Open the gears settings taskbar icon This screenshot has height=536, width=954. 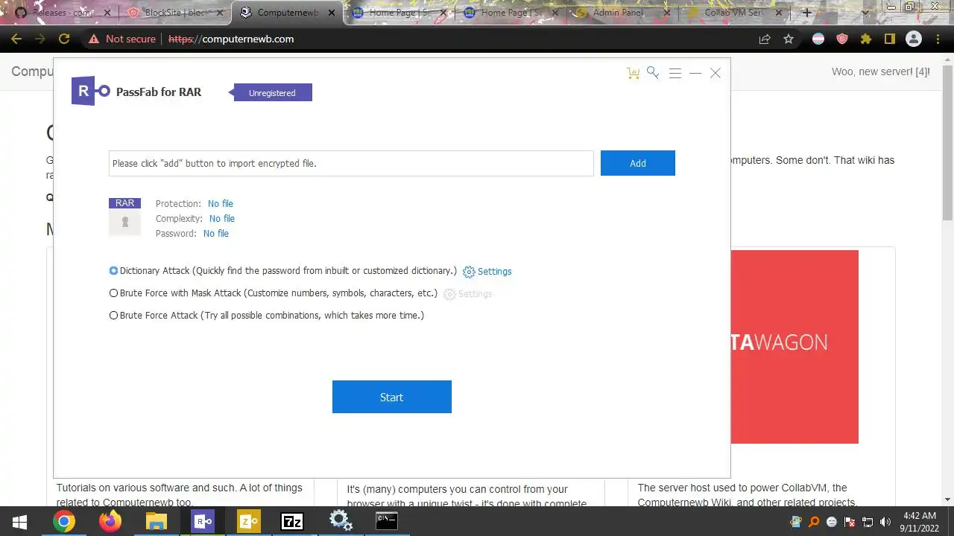[x=341, y=521]
